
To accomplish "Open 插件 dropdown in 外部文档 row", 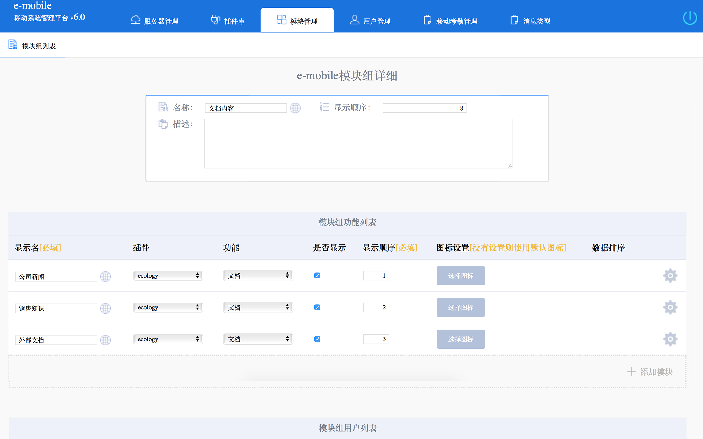I will 168,339.
